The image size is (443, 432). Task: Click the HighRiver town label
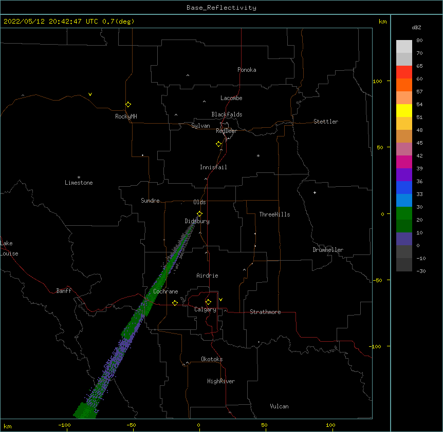[x=221, y=381]
